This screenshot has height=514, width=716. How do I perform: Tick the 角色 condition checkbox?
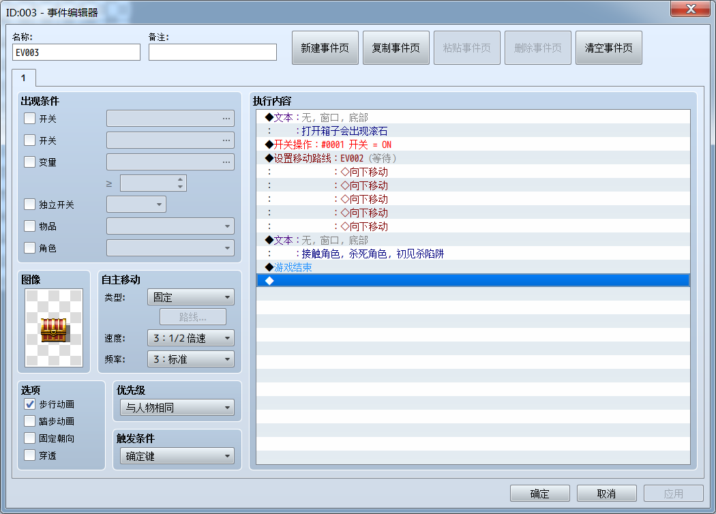[30, 248]
